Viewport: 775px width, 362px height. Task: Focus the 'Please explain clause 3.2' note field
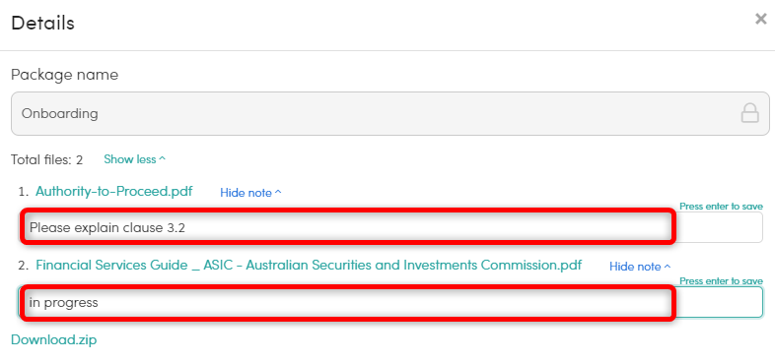pos(391,227)
